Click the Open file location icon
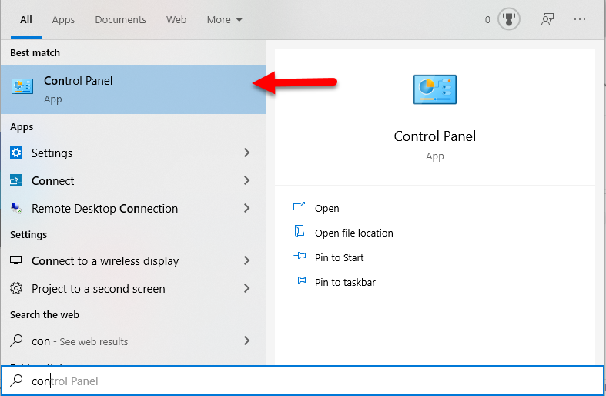Image resolution: width=606 pixels, height=396 pixels. click(300, 233)
